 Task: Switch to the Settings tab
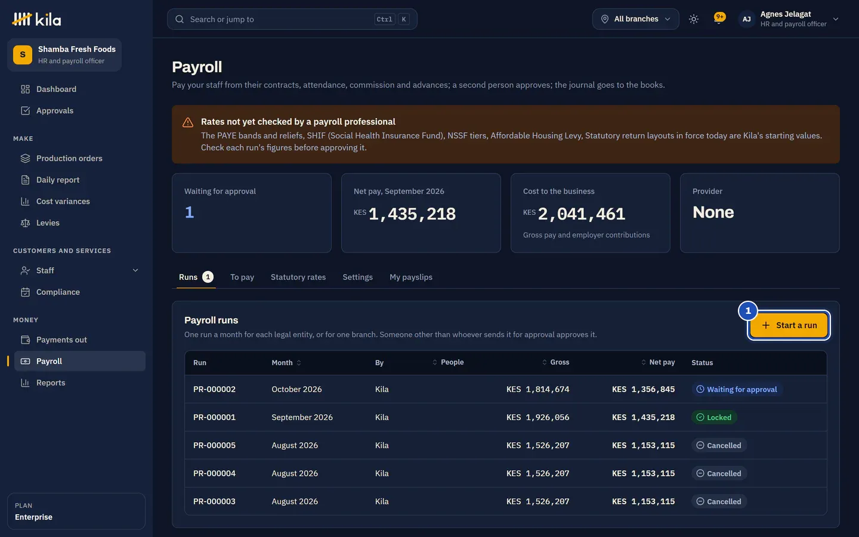point(357,277)
